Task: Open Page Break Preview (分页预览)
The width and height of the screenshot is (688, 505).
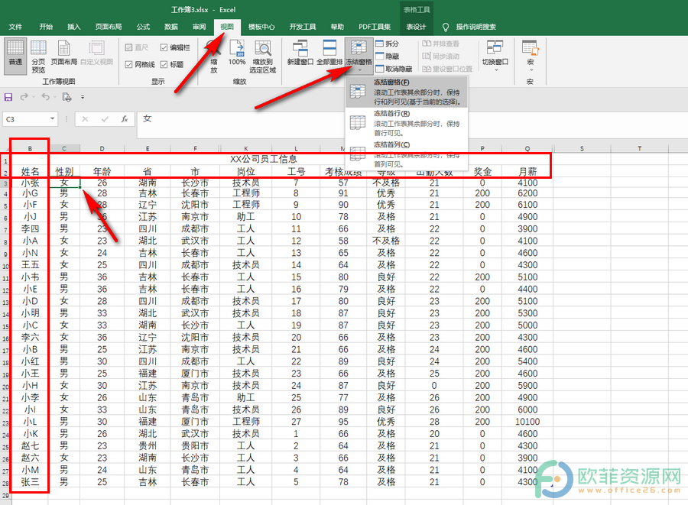Action: pyautogui.click(x=38, y=56)
